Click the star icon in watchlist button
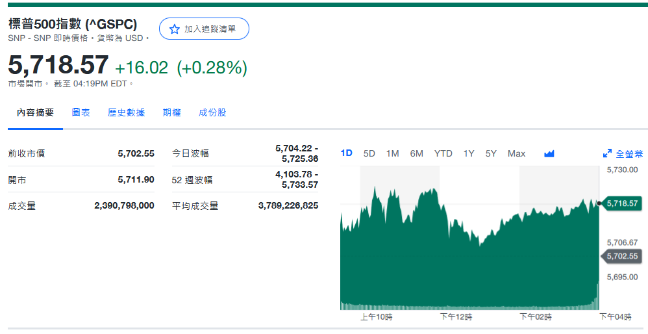Screen dimensions: 648x334 click(x=174, y=29)
